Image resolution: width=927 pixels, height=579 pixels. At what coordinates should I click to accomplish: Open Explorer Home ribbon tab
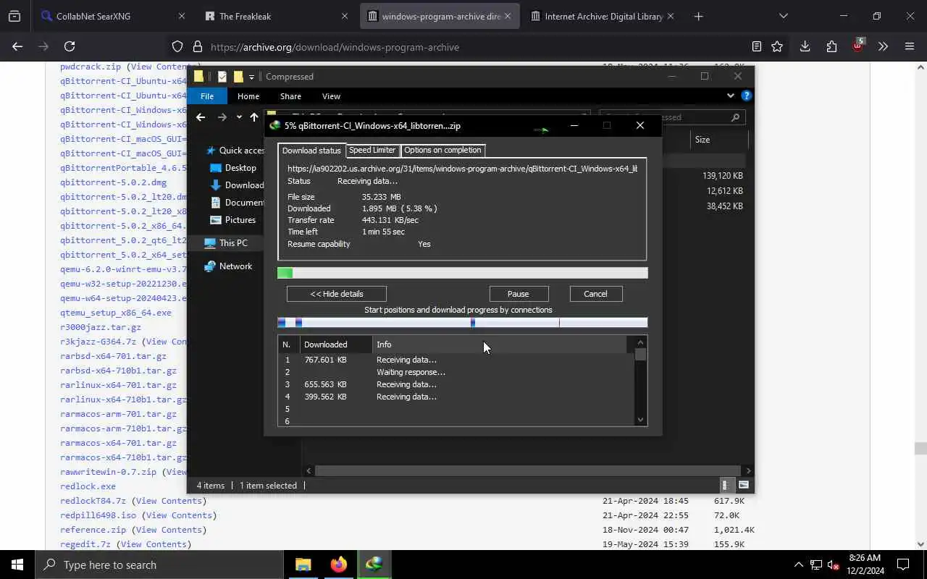[248, 96]
